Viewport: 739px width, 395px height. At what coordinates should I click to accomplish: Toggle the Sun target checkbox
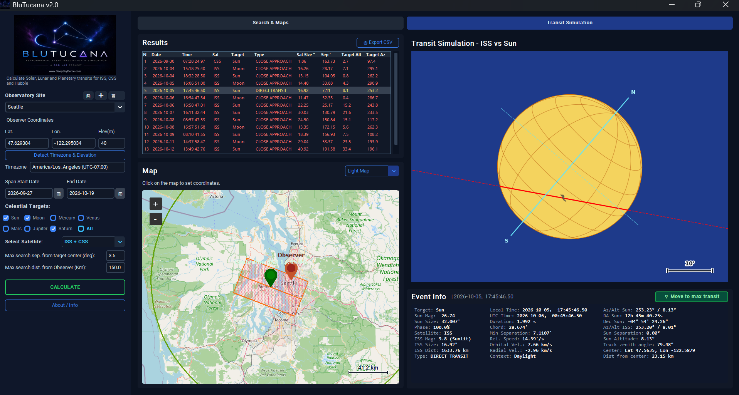click(6, 218)
